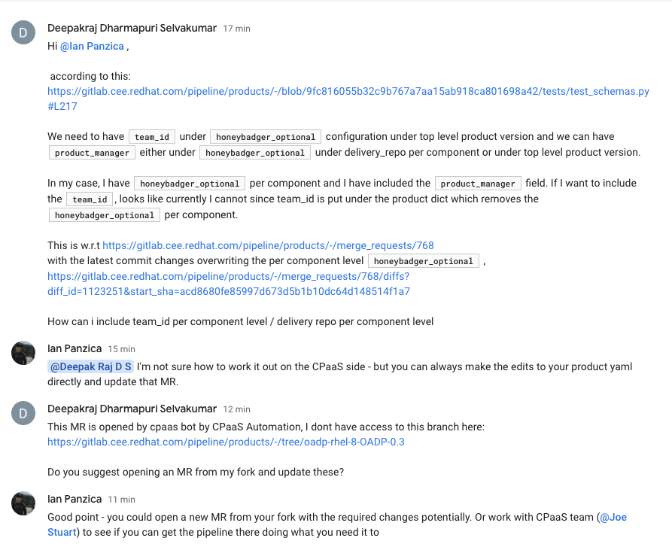This screenshot has height=544, width=672.
Task: Click Ian Panzica's name on the 11 min message
Action: pos(74,499)
